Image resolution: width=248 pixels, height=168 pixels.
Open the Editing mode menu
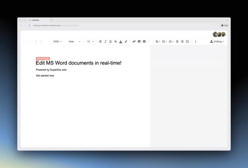(217, 42)
